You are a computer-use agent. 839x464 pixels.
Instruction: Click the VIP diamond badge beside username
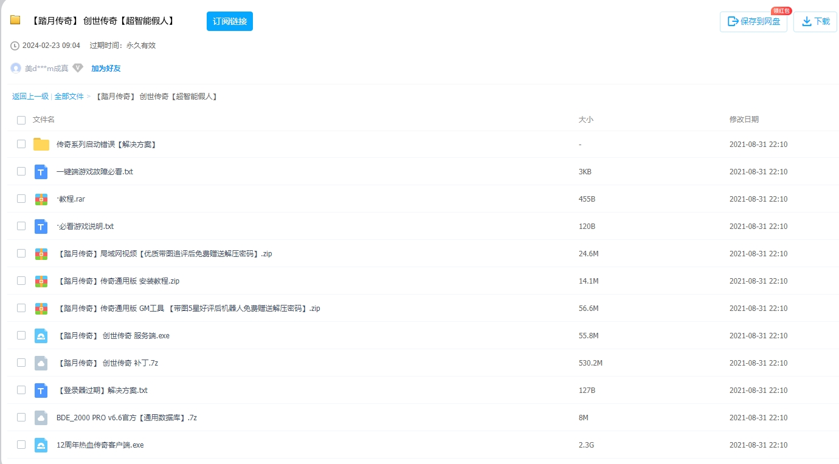click(x=78, y=68)
